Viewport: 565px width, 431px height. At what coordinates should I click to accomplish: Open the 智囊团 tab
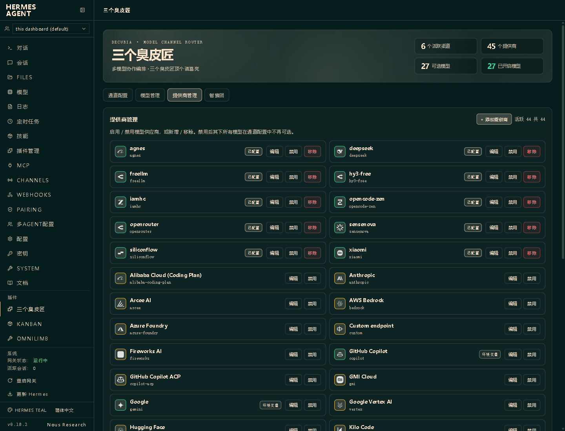click(217, 95)
